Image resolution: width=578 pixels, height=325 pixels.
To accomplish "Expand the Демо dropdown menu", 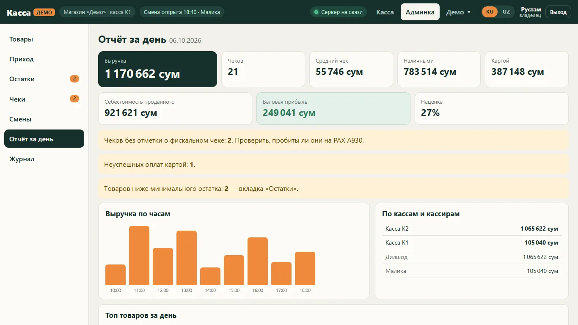I will [459, 12].
